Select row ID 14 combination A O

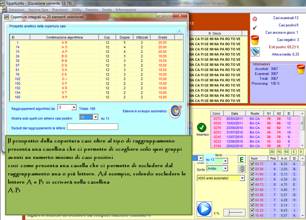[x=96, y=47]
